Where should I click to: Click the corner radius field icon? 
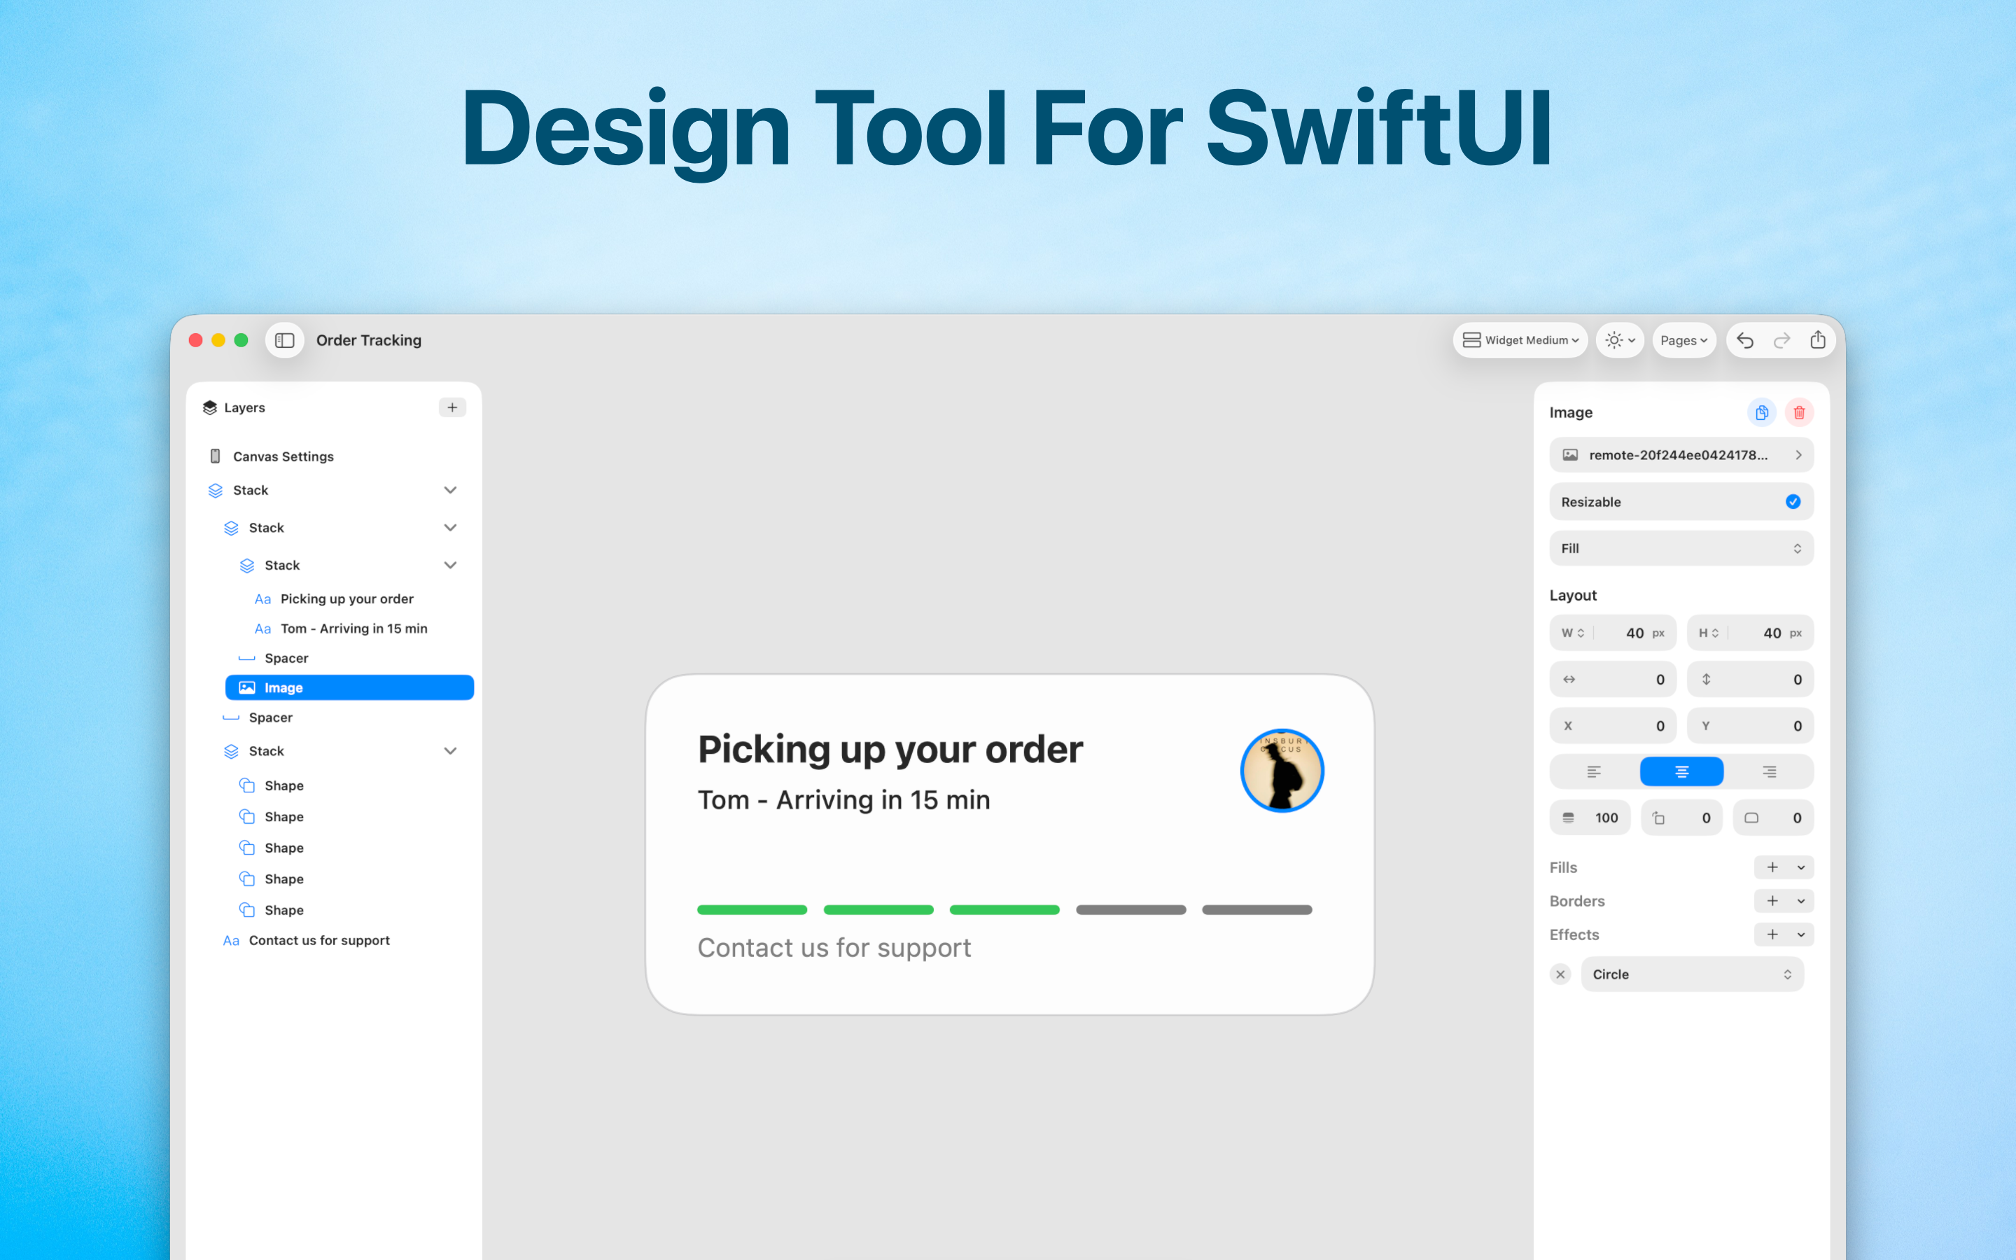coord(1751,818)
